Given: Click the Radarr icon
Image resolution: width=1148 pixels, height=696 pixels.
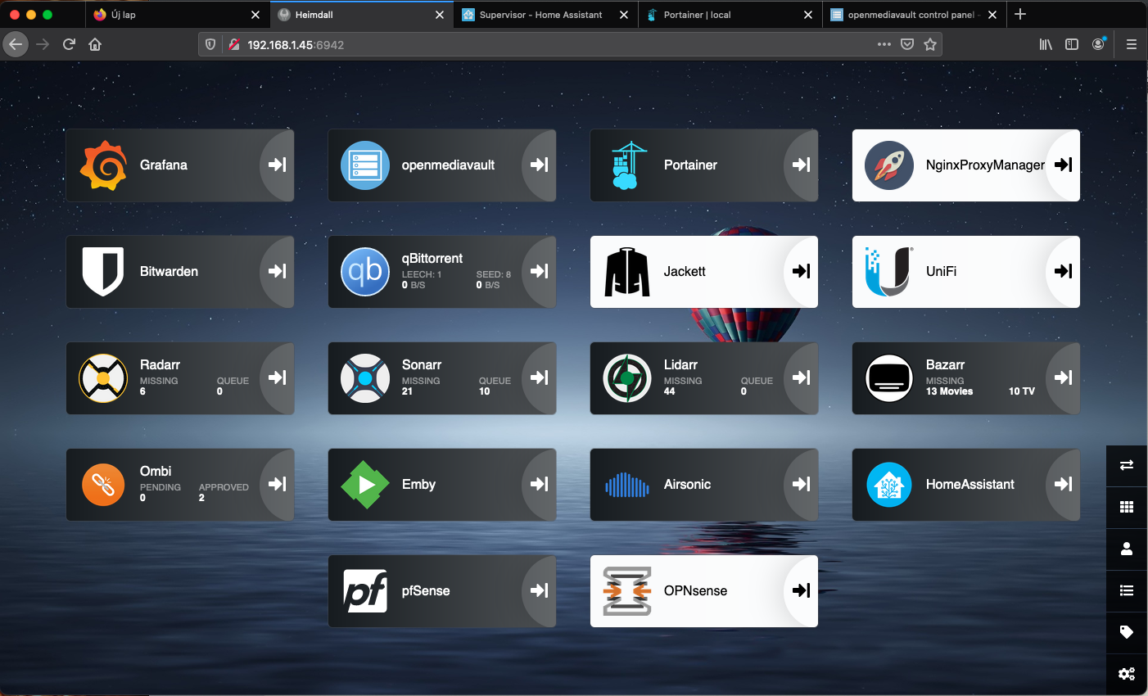Looking at the screenshot, I should click(x=103, y=378).
